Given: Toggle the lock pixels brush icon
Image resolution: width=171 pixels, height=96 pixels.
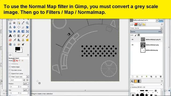Looking at the screenshot, I should click(x=136, y=35).
